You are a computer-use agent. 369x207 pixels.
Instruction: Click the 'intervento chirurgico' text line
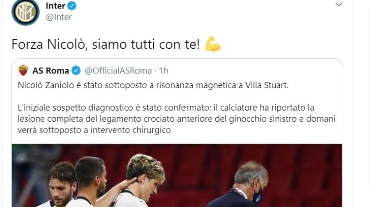pos(94,130)
